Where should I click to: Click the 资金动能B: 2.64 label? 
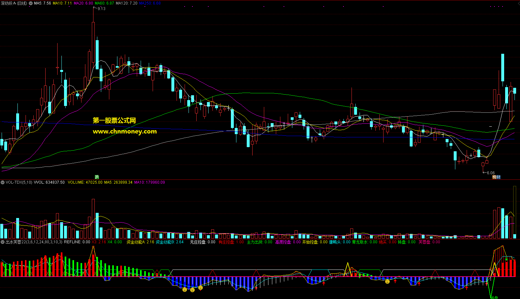click(169, 242)
